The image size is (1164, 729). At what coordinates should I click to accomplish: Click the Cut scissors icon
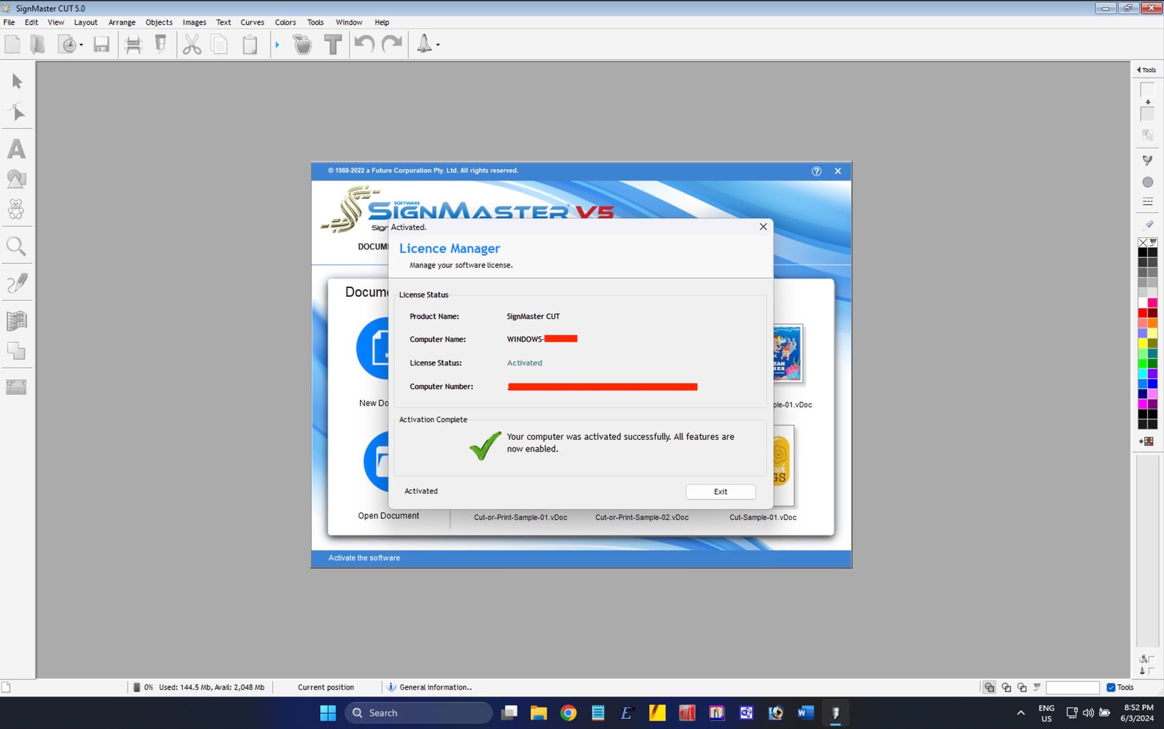coord(192,44)
